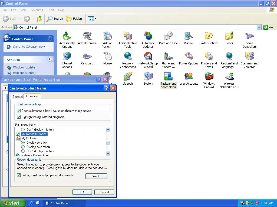The image size is (277, 207).
Task: Toggle Open submenus when I pause checkbox
Action: (x=19, y=111)
